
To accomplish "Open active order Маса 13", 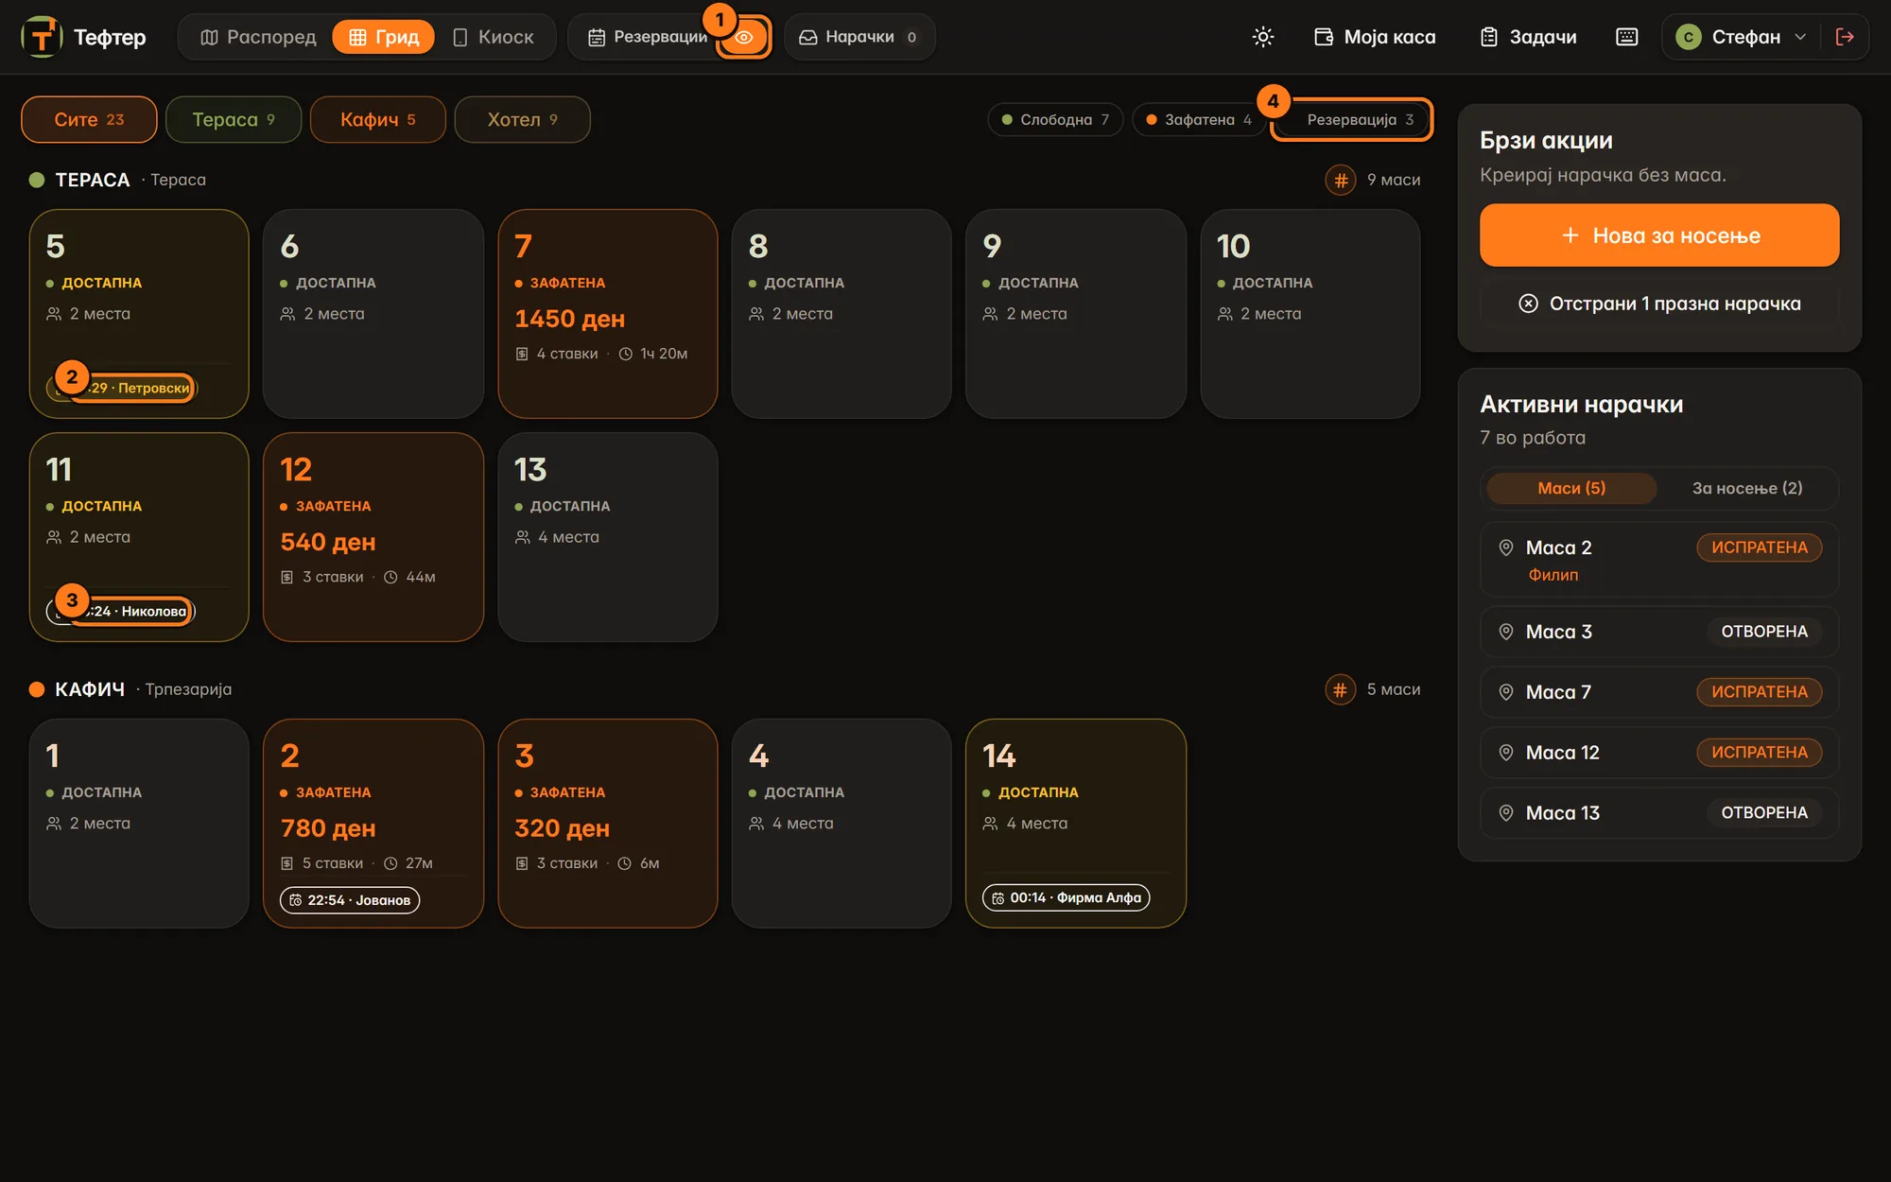I will pyautogui.click(x=1659, y=813).
